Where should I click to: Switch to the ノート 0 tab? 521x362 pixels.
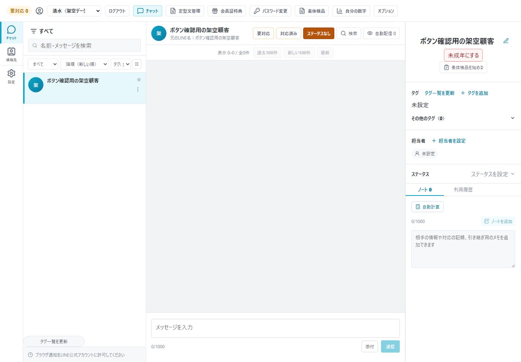[425, 190]
